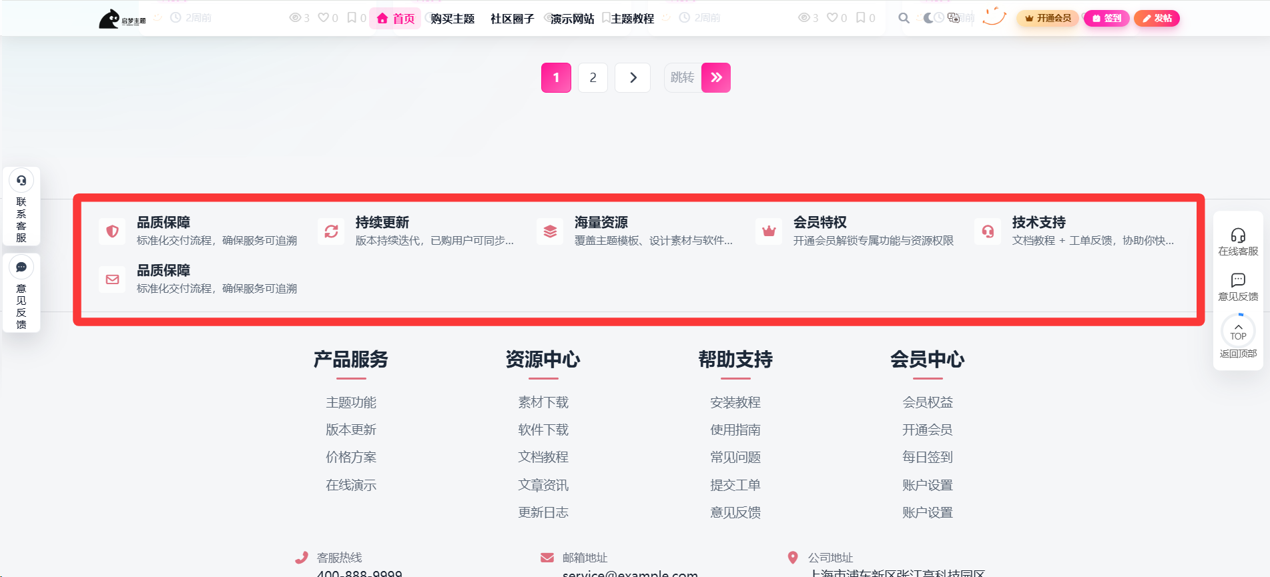Image resolution: width=1270 pixels, height=577 pixels.
Task: Open 主题功能 footer link
Action: [351, 402]
